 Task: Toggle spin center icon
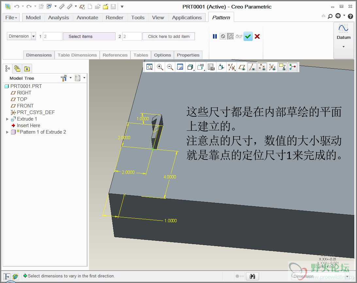(x=293, y=67)
